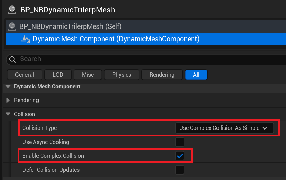Uncheck Enable Complex Collision
This screenshot has width=286, height=180.
coord(180,156)
